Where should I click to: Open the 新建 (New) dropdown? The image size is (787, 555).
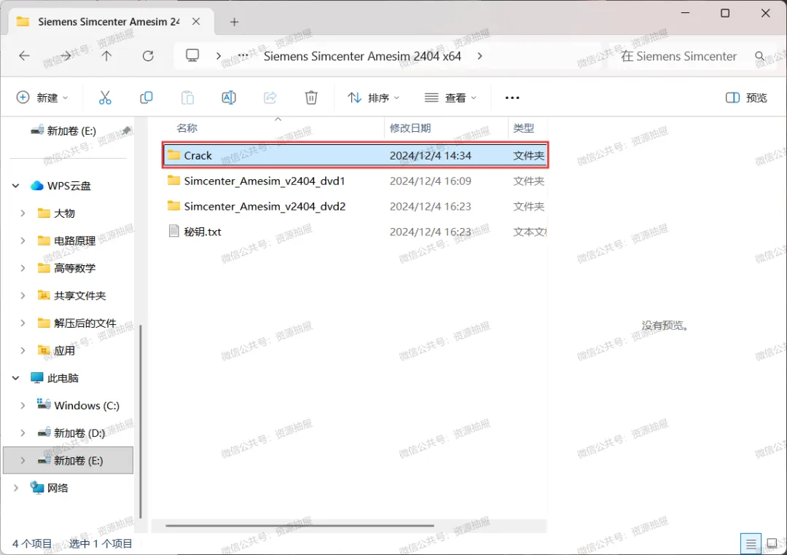click(42, 98)
